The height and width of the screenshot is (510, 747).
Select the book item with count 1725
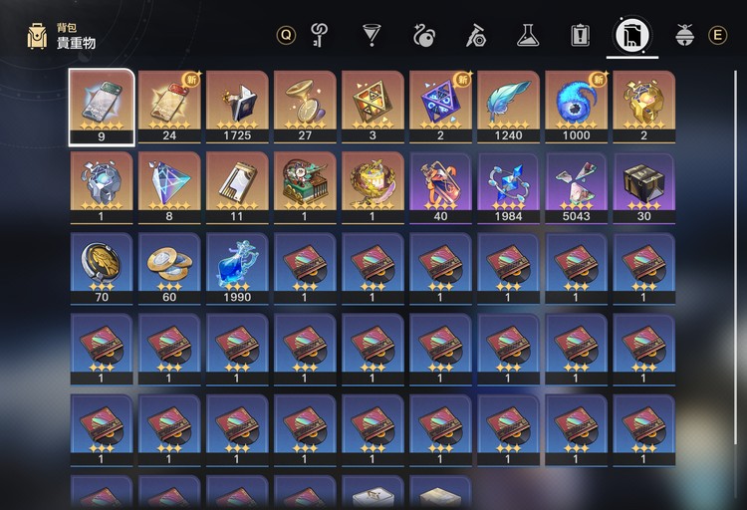tap(237, 107)
